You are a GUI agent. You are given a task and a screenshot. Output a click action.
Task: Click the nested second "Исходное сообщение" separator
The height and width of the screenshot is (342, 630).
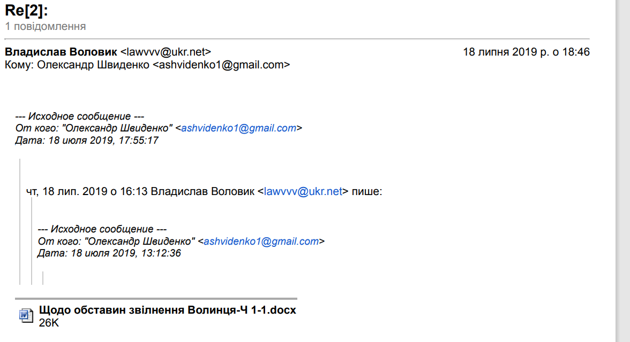[x=102, y=229]
